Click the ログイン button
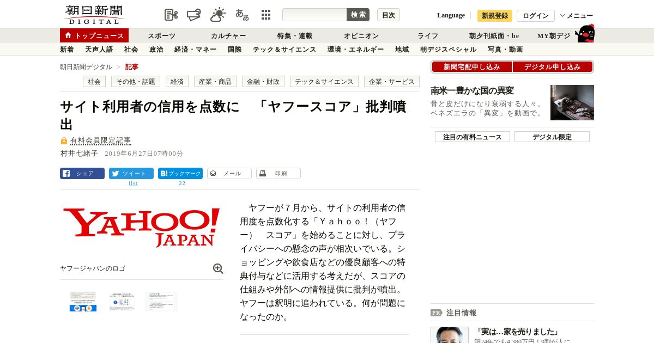The image size is (654, 343). pyautogui.click(x=536, y=15)
